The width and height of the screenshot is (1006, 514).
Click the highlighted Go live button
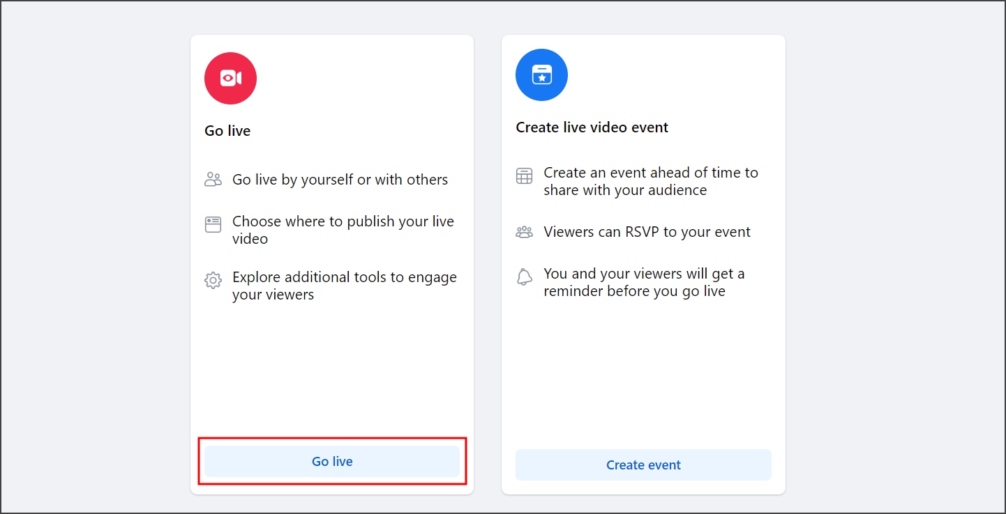[x=332, y=461]
